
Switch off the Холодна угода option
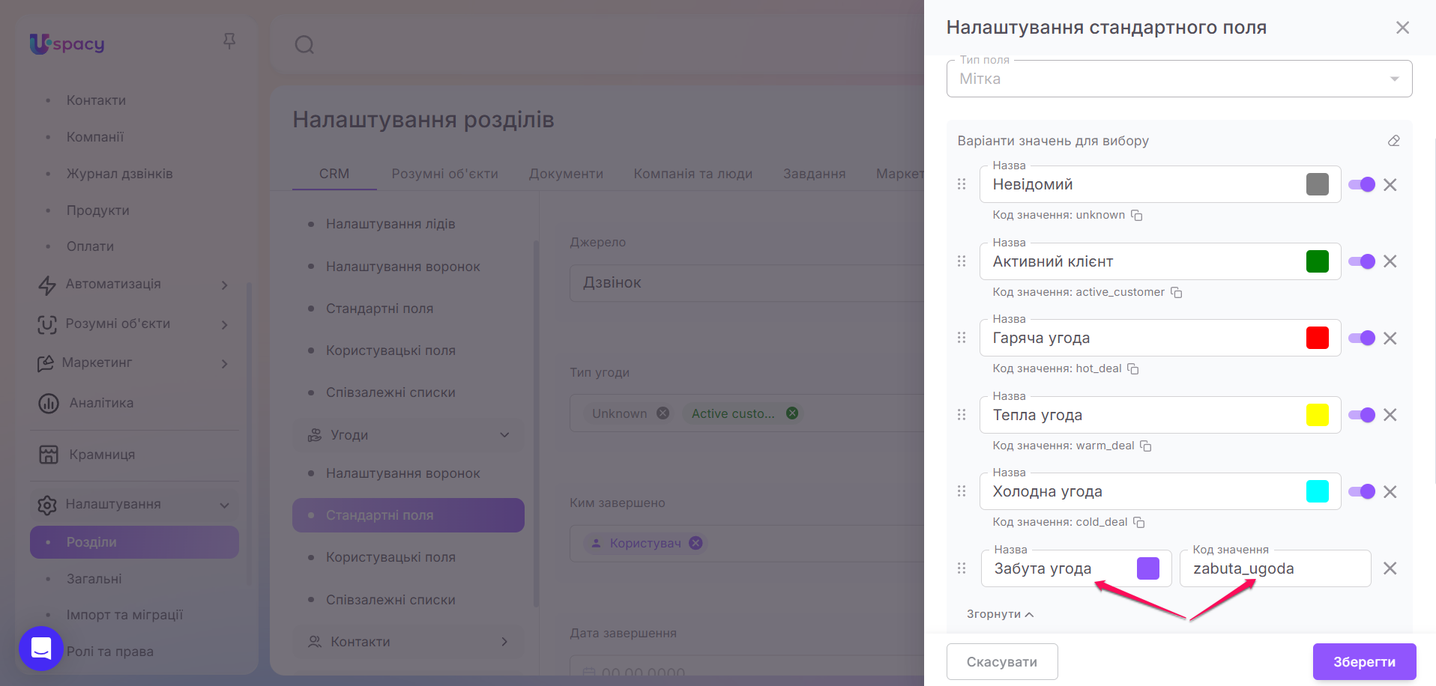pos(1362,491)
